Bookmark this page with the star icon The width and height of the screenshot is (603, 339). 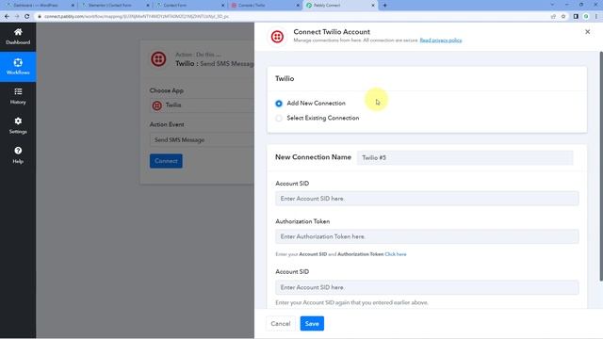(x=563, y=17)
